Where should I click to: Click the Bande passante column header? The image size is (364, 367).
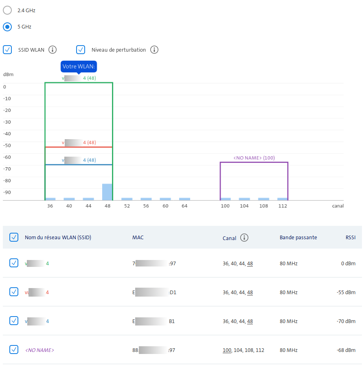pyautogui.click(x=298, y=237)
